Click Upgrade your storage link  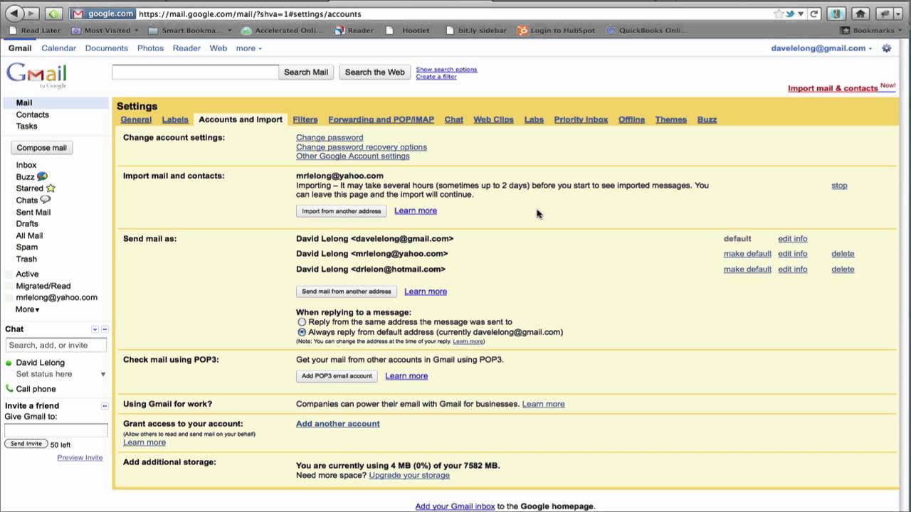[x=409, y=475]
